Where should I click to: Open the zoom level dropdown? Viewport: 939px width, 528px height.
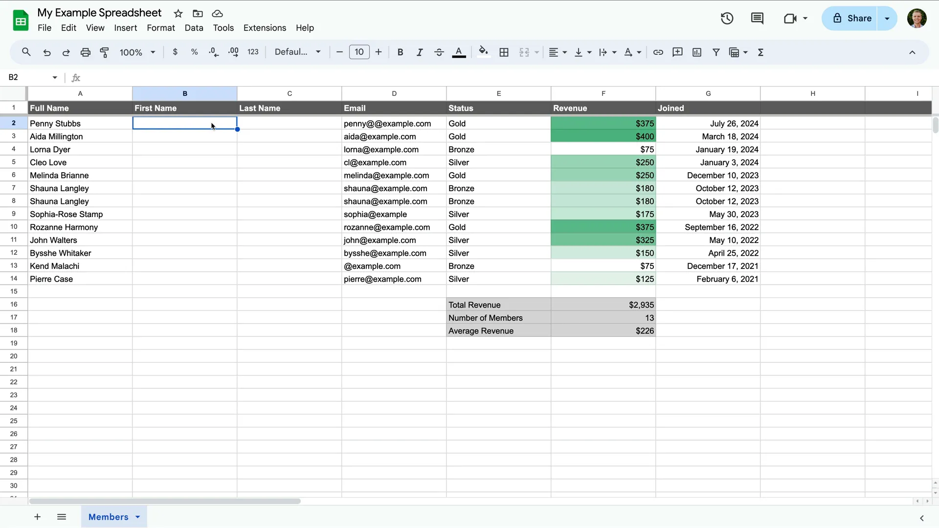[x=137, y=52]
